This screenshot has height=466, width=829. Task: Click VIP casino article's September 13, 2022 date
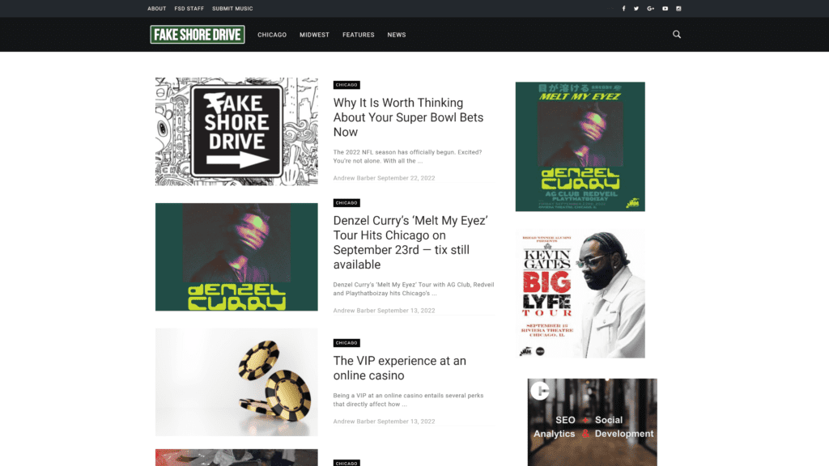click(406, 422)
